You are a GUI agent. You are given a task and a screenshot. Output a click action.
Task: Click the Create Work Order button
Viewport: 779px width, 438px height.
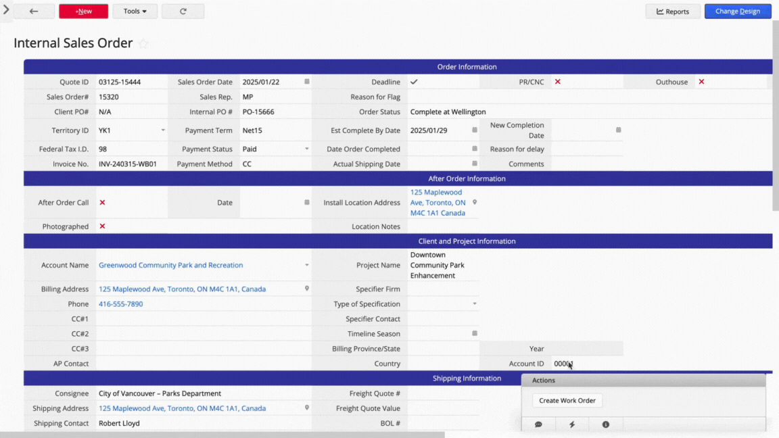[567, 401]
